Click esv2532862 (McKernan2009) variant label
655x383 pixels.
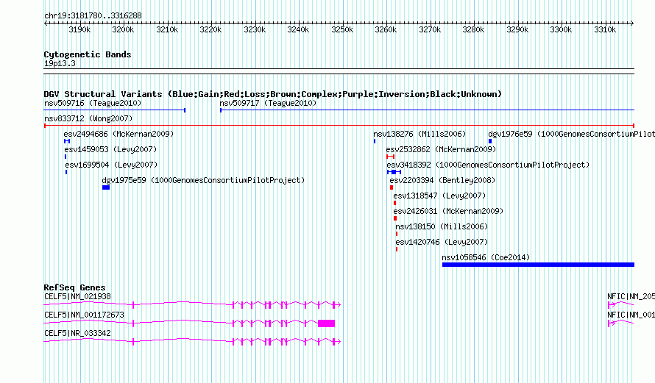pyautogui.click(x=441, y=149)
